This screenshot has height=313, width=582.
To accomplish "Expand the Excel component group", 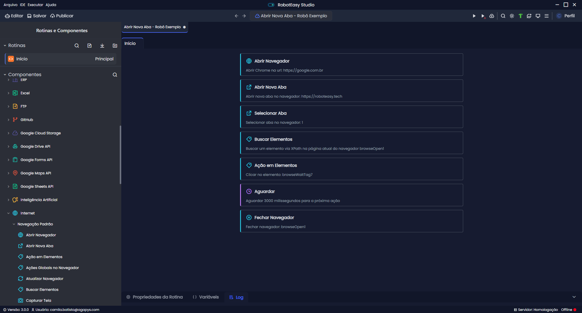I will 8,93.
